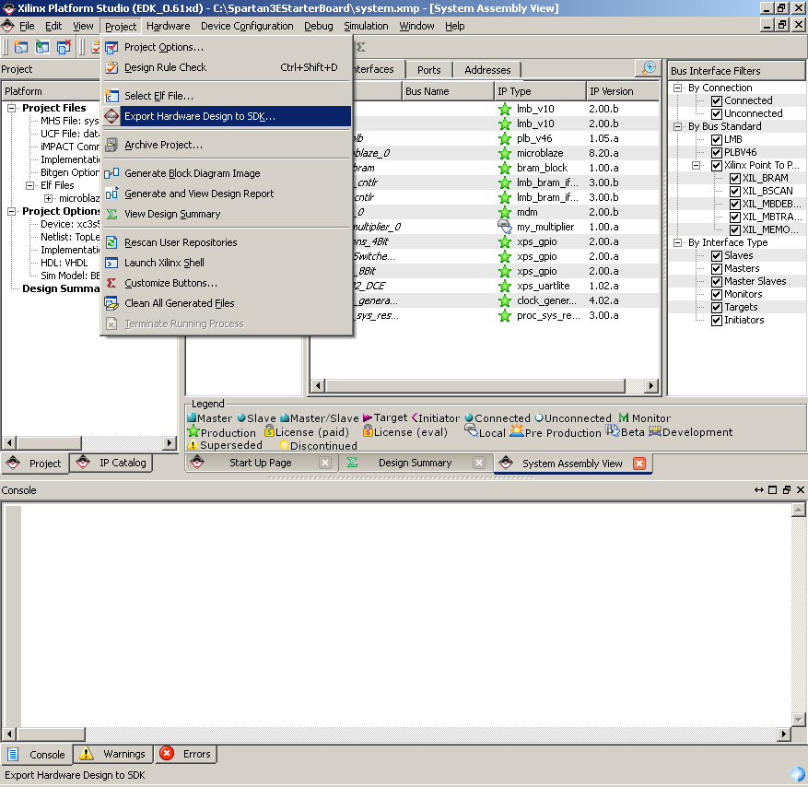Screen dimensions: 808x787
Task: Click the IP Type column header
Action: 540,91
